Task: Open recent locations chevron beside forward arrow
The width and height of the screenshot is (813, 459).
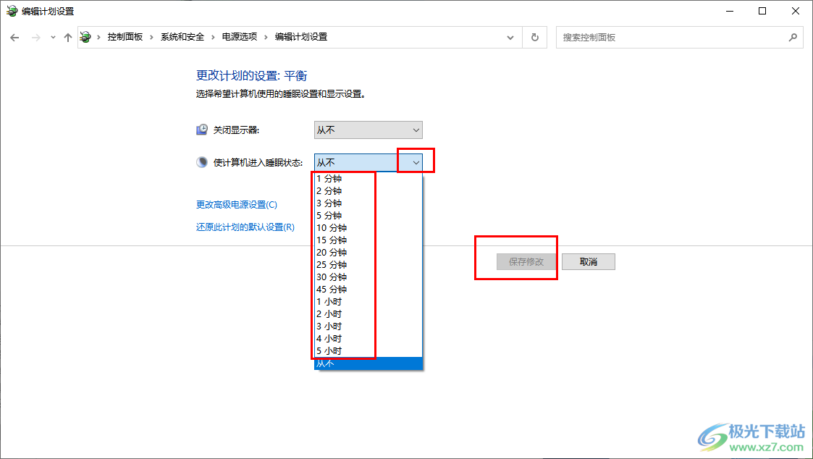Action: pyautogui.click(x=53, y=38)
